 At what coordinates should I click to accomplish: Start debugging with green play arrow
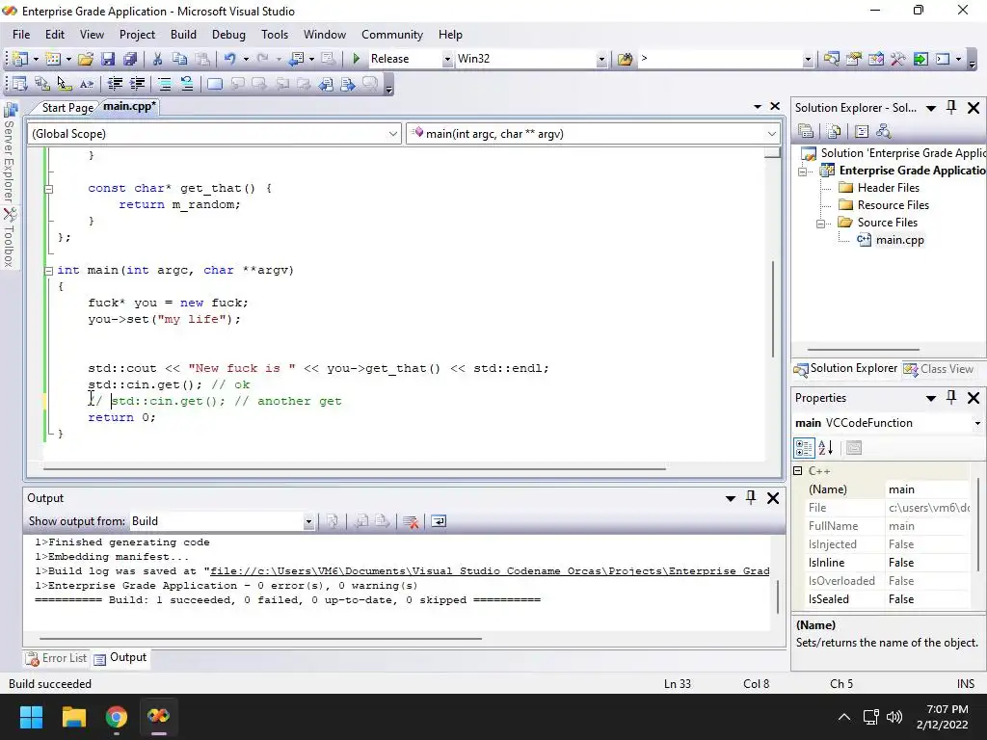pyautogui.click(x=357, y=59)
